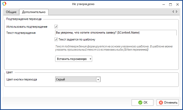Maximize the Не утверждено dialog window
This screenshot has width=183, height=110.
pos(170,4)
